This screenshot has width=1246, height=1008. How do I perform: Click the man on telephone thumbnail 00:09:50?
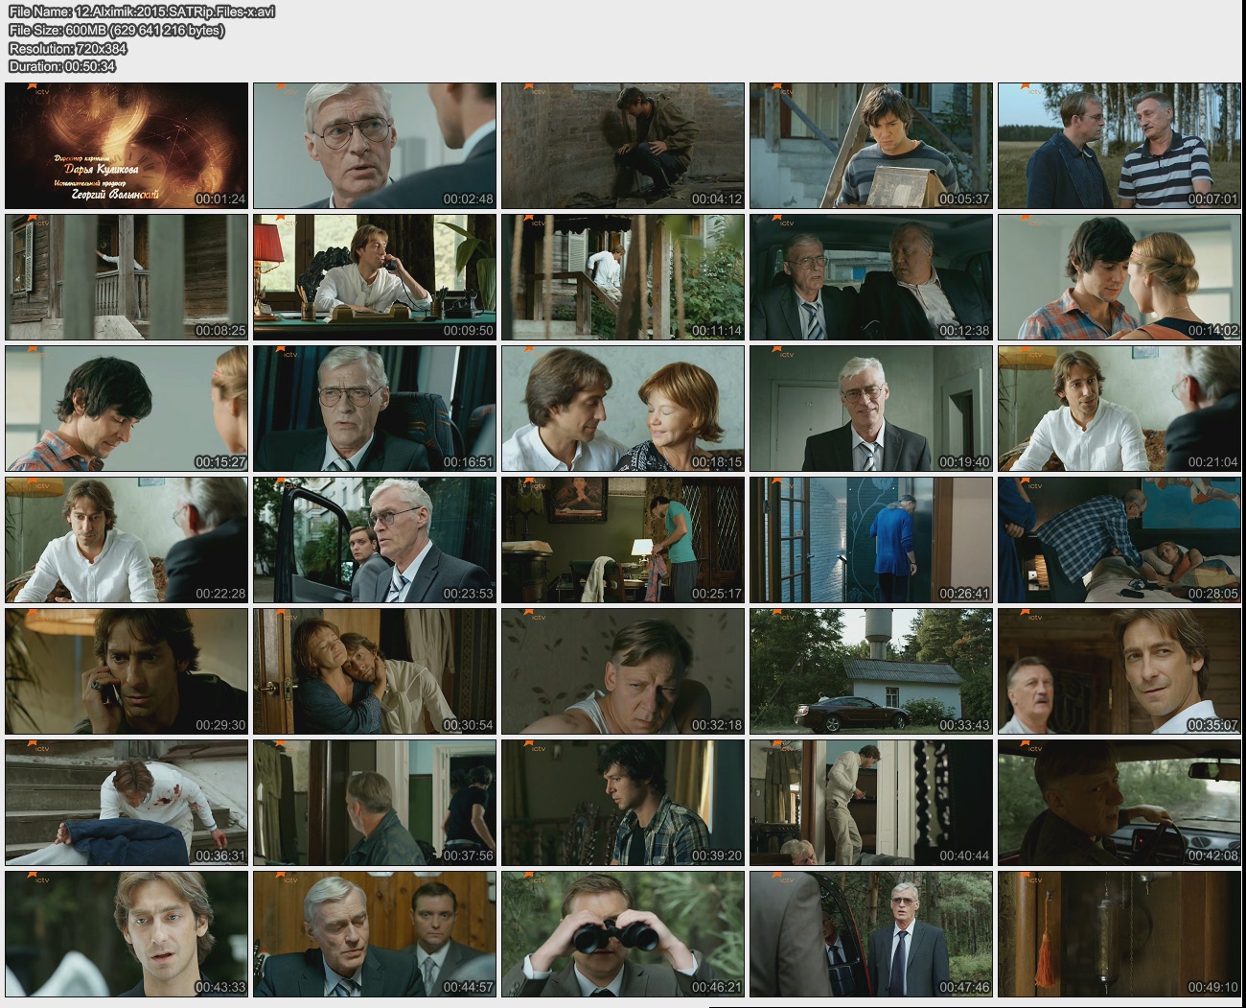[375, 277]
